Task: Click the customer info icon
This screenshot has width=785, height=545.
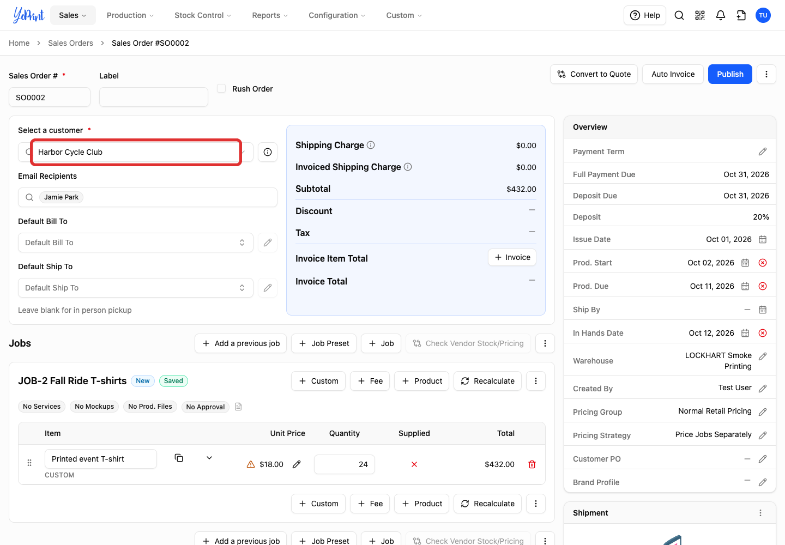Action: [268, 152]
